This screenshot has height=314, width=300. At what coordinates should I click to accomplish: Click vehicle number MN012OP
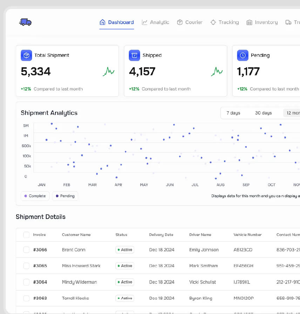(244, 298)
